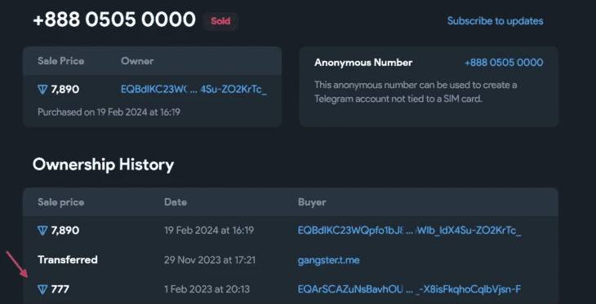Open buyer address EQArSCAZuNsBavhOU
596x304 pixels.
click(x=409, y=289)
